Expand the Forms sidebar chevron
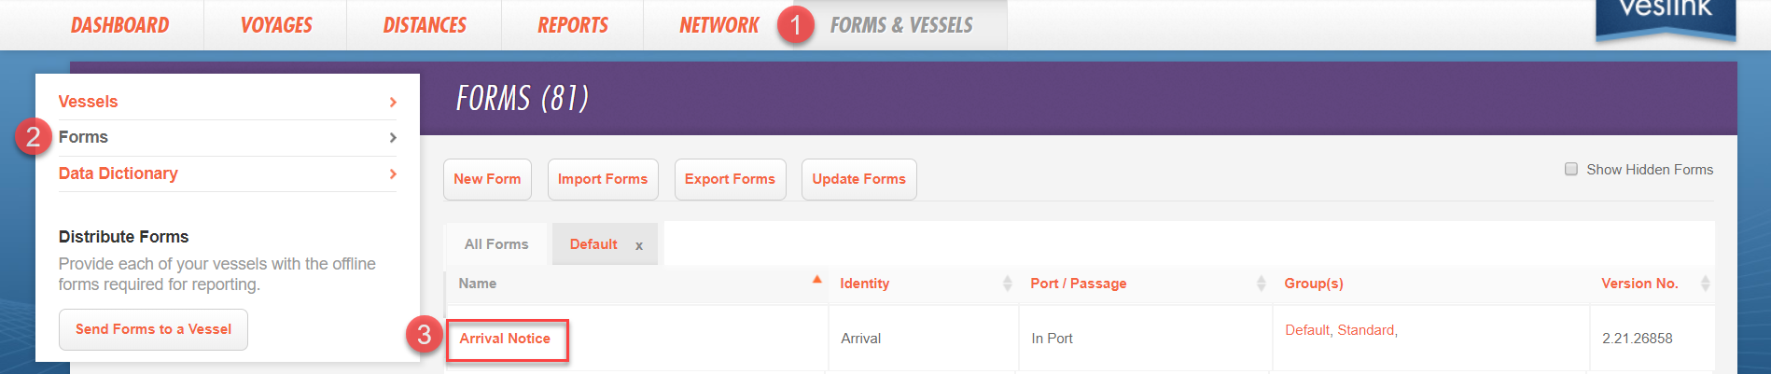 coord(393,137)
